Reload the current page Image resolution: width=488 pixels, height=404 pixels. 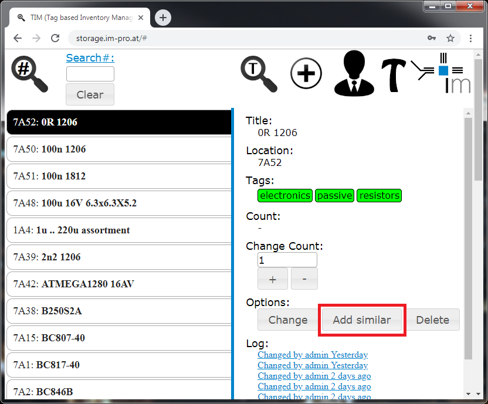click(x=55, y=38)
